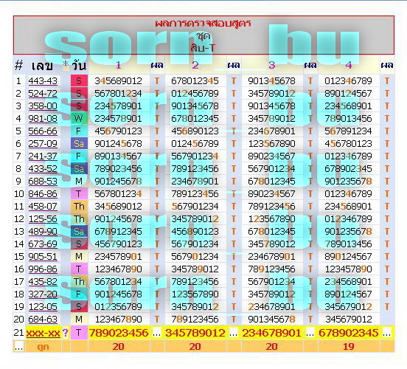Click 123457890 in row 16
Viewport: 407px width, 369px height.
(x=348, y=269)
